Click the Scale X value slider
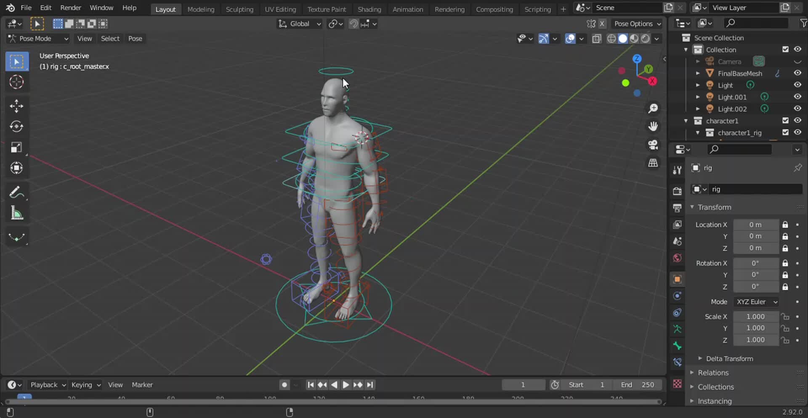This screenshot has height=418, width=808. [x=755, y=316]
